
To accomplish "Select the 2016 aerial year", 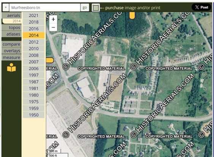I will (x=33, y=29).
